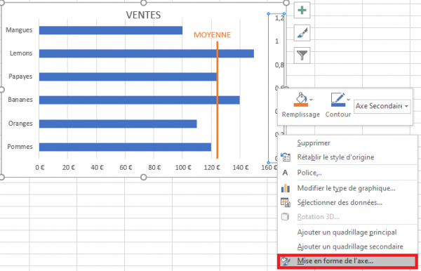Choose Ajouter un quadrillage principal

click(x=347, y=232)
